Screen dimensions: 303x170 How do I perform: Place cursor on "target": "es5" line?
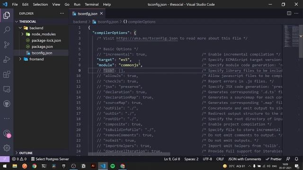[114, 60]
